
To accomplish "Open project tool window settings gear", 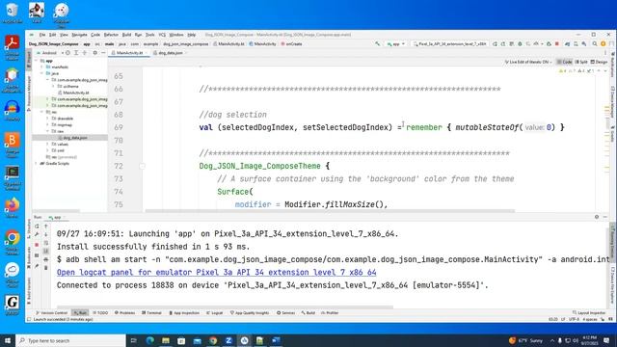I will (x=94, y=53).
